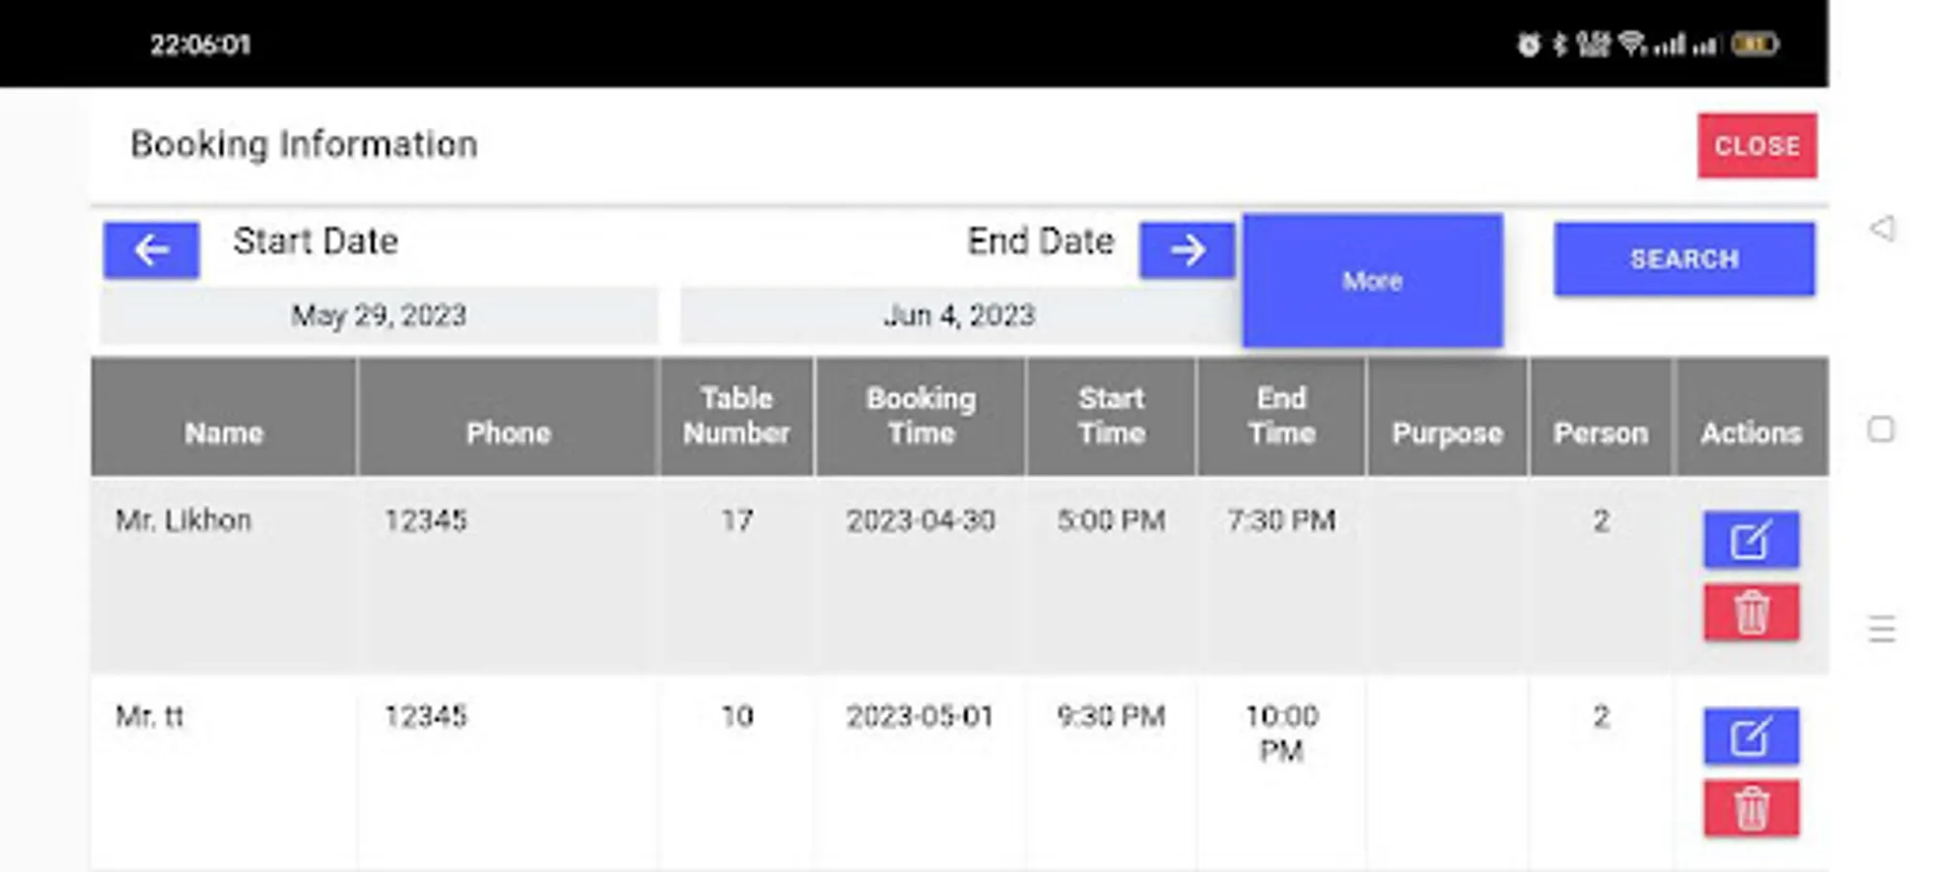Delete Mr. tt's booking
Viewport: 1935px width, 872px height.
click(x=1751, y=808)
